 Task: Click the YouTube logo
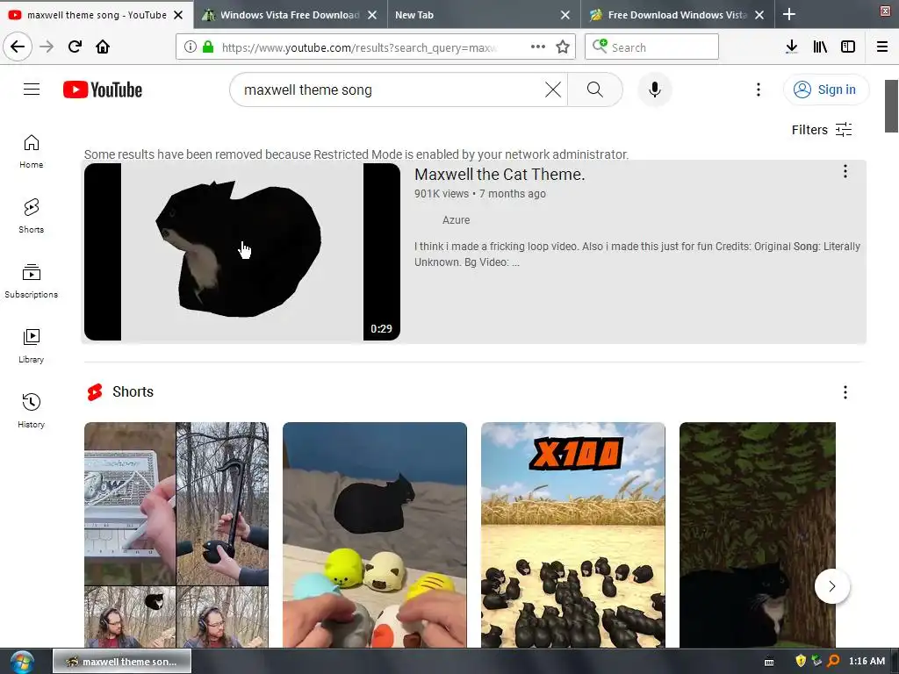coord(103,90)
